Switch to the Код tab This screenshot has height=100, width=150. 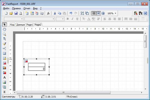pos(12,25)
